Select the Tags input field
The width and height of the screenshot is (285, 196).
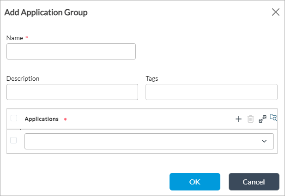(211, 92)
